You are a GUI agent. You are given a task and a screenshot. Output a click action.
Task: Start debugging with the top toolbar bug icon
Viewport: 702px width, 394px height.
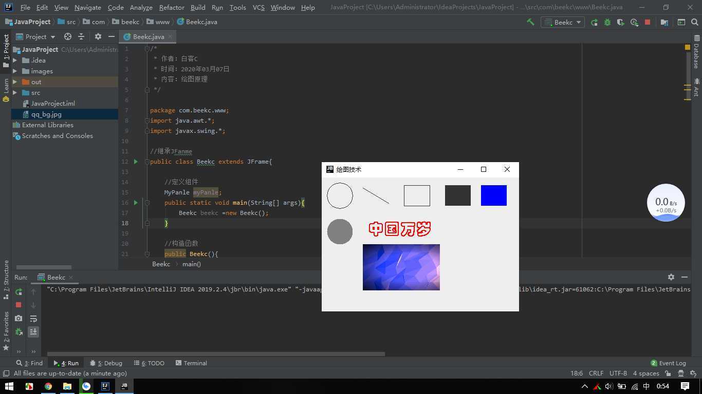[607, 22]
